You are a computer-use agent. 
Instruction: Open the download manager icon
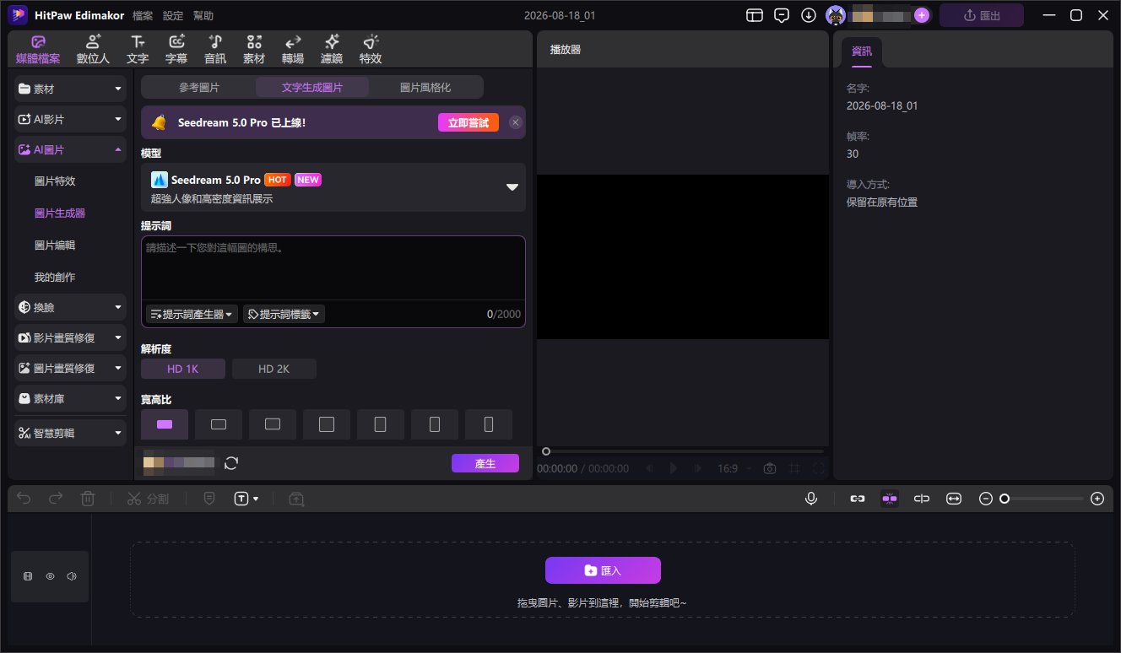(809, 15)
